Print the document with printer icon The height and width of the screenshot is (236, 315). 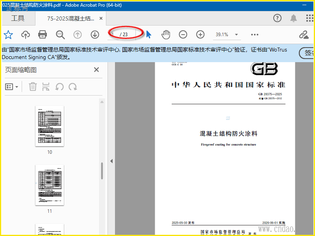(43, 35)
